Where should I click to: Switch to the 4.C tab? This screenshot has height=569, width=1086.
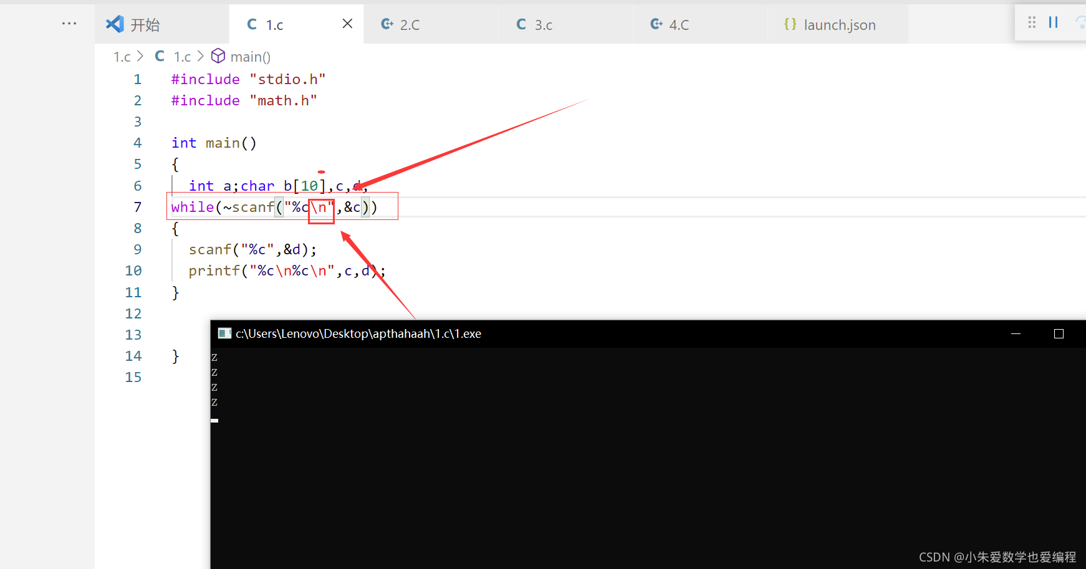(x=700, y=24)
